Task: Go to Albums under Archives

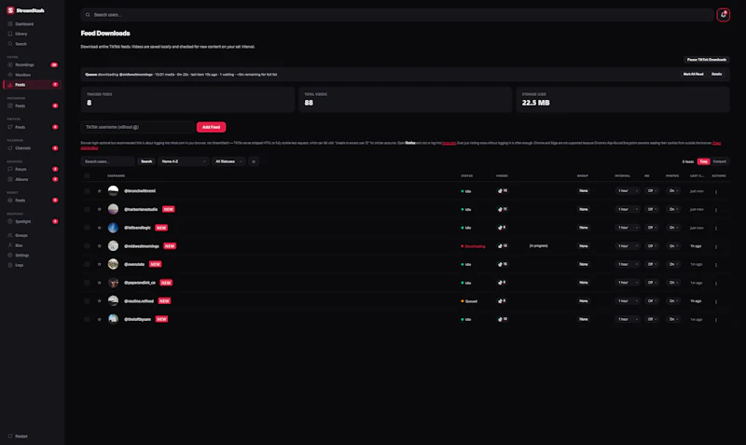Action: (32, 179)
